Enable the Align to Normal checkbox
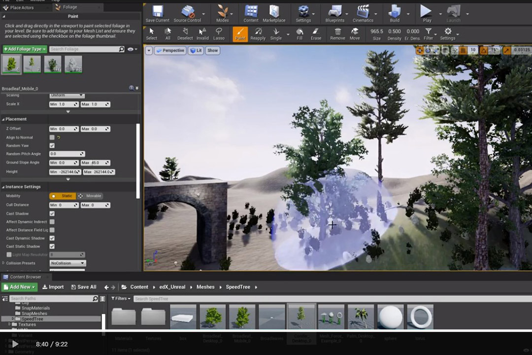This screenshot has height=355, width=532. 52,138
